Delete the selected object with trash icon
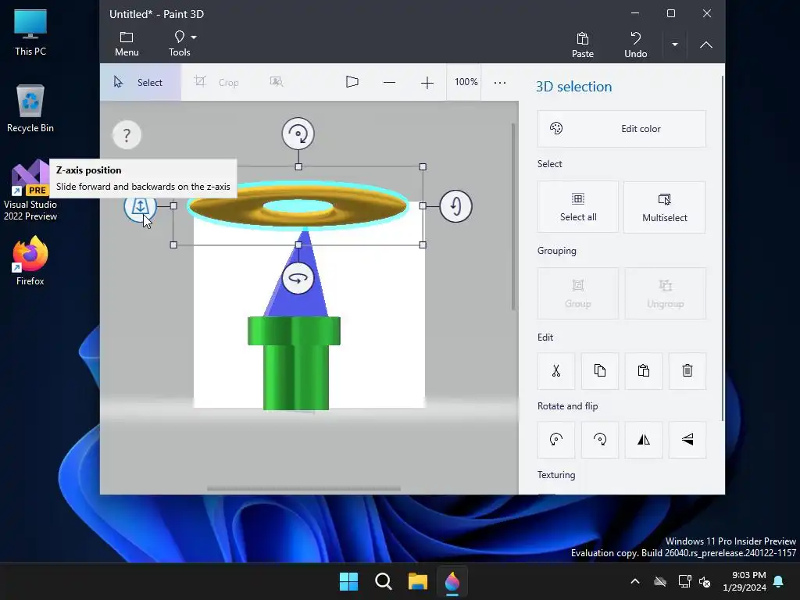800x600 pixels. (x=687, y=371)
